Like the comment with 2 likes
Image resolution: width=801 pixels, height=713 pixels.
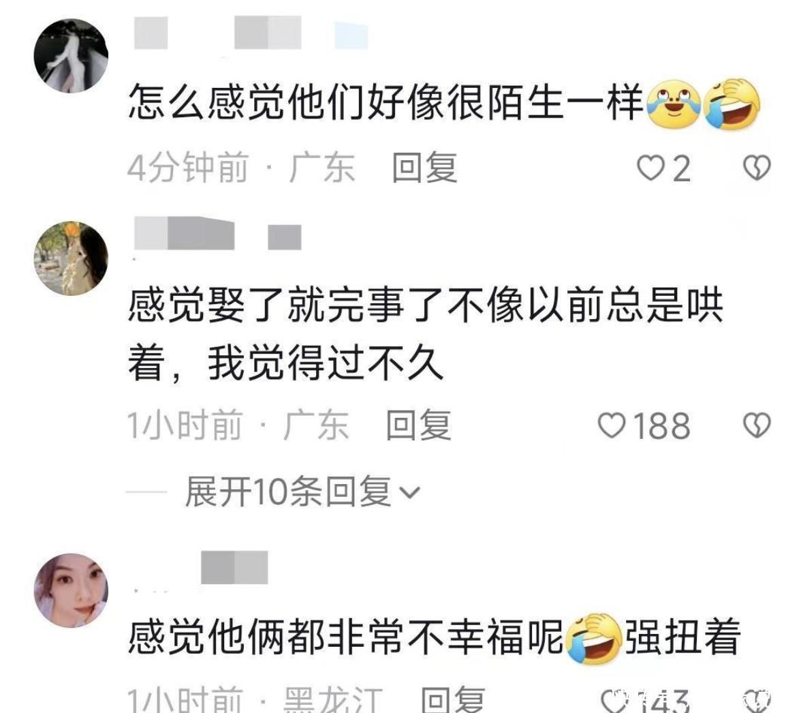click(x=651, y=168)
